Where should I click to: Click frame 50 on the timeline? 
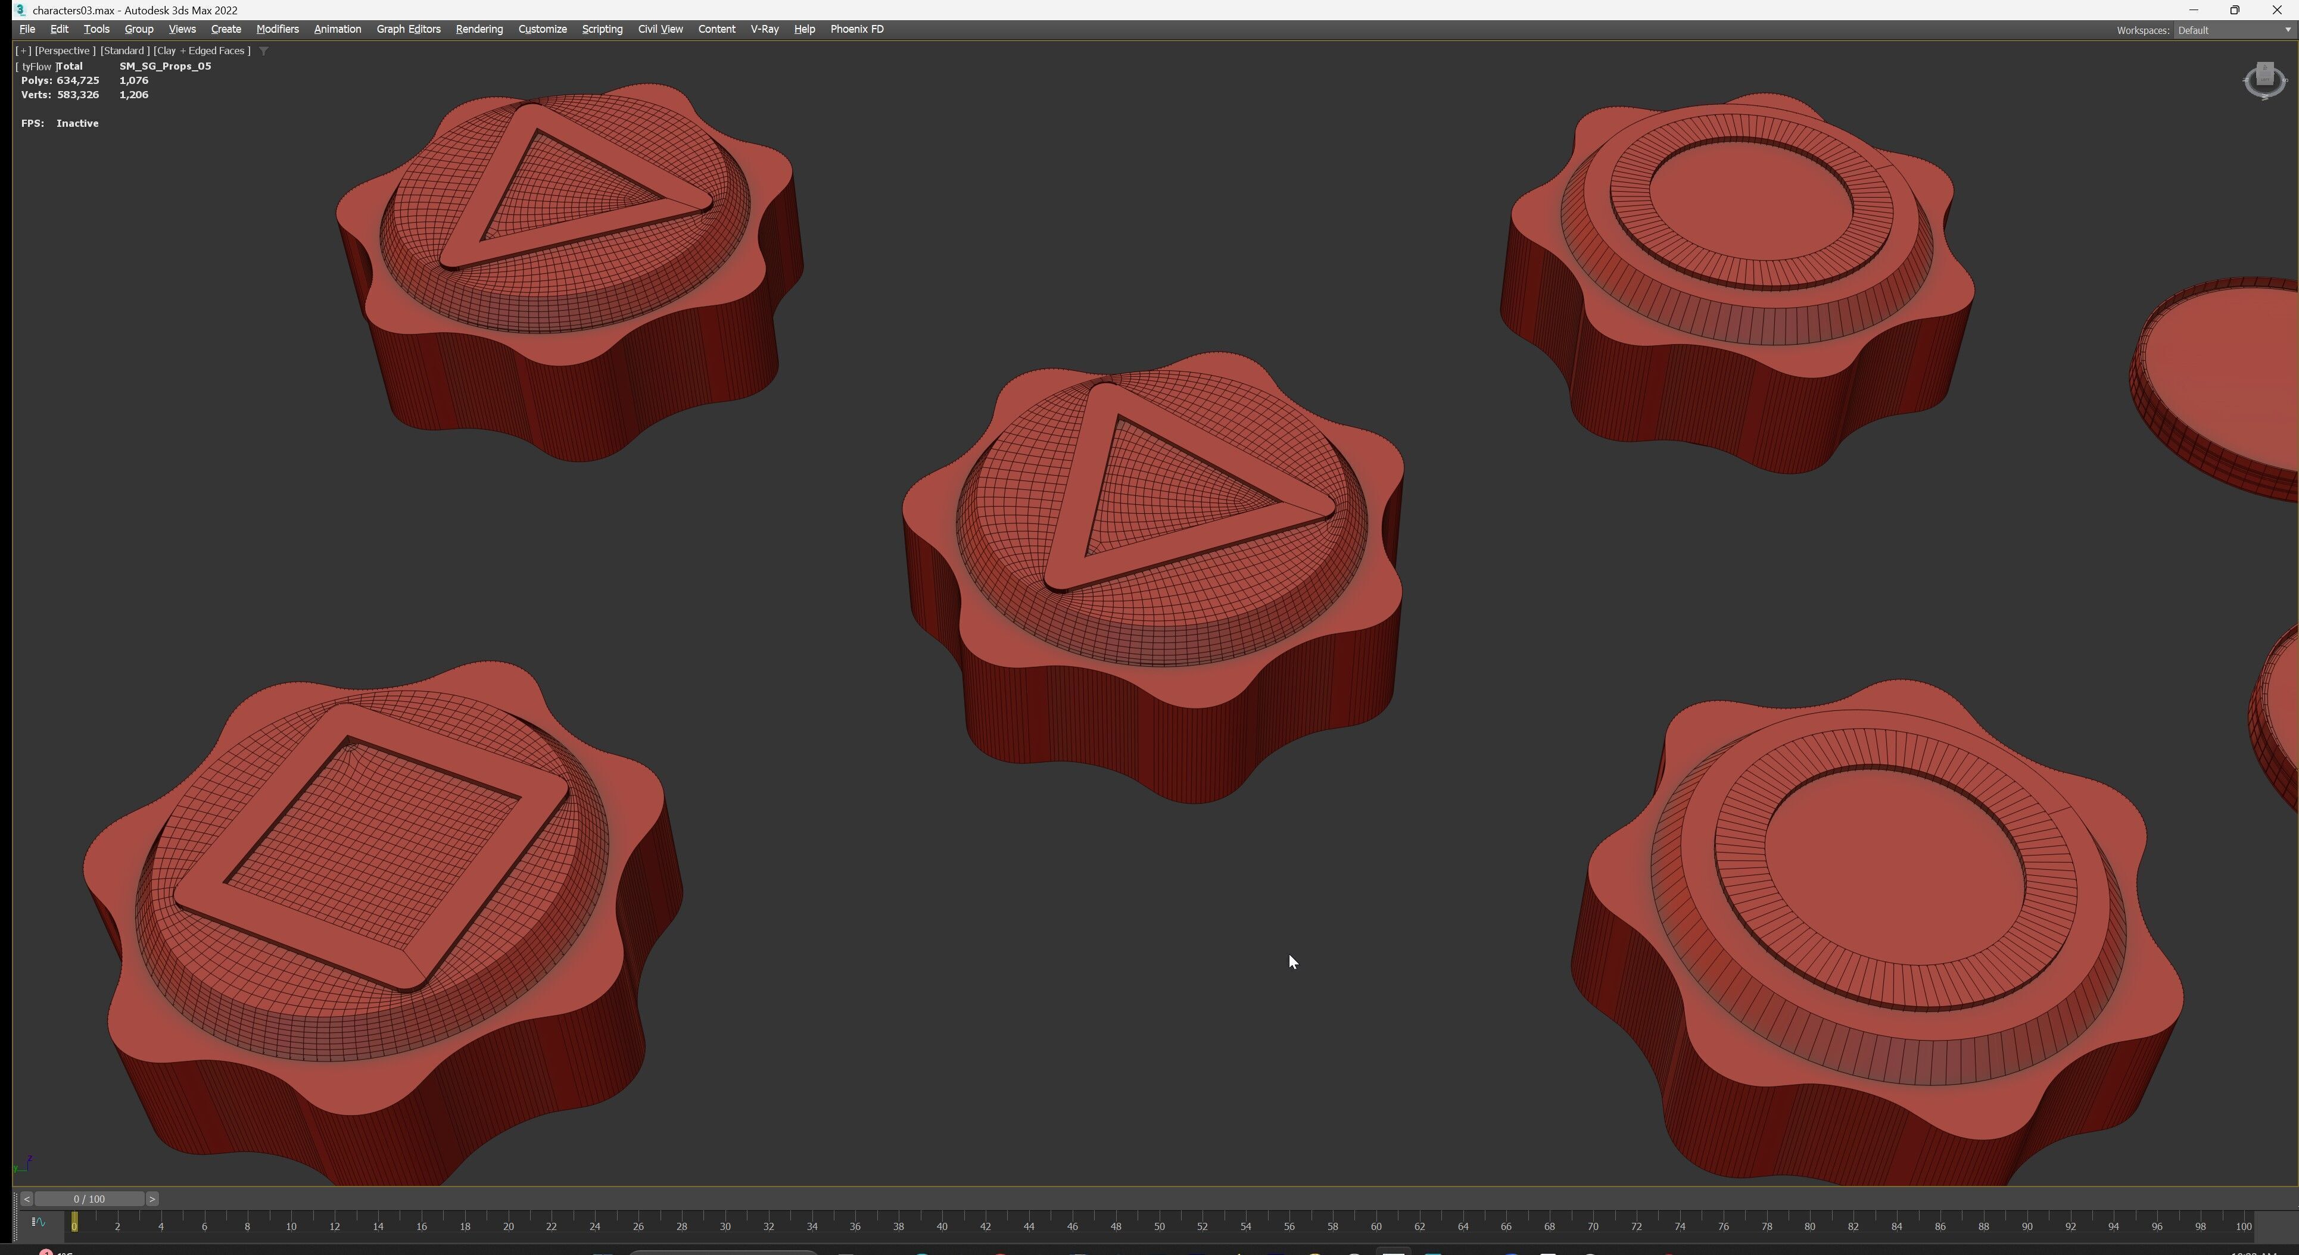[1158, 1226]
